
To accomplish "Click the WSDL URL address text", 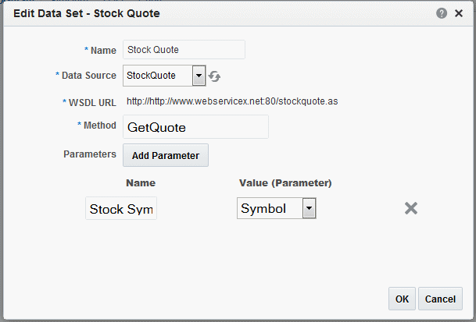I will pyautogui.click(x=231, y=101).
